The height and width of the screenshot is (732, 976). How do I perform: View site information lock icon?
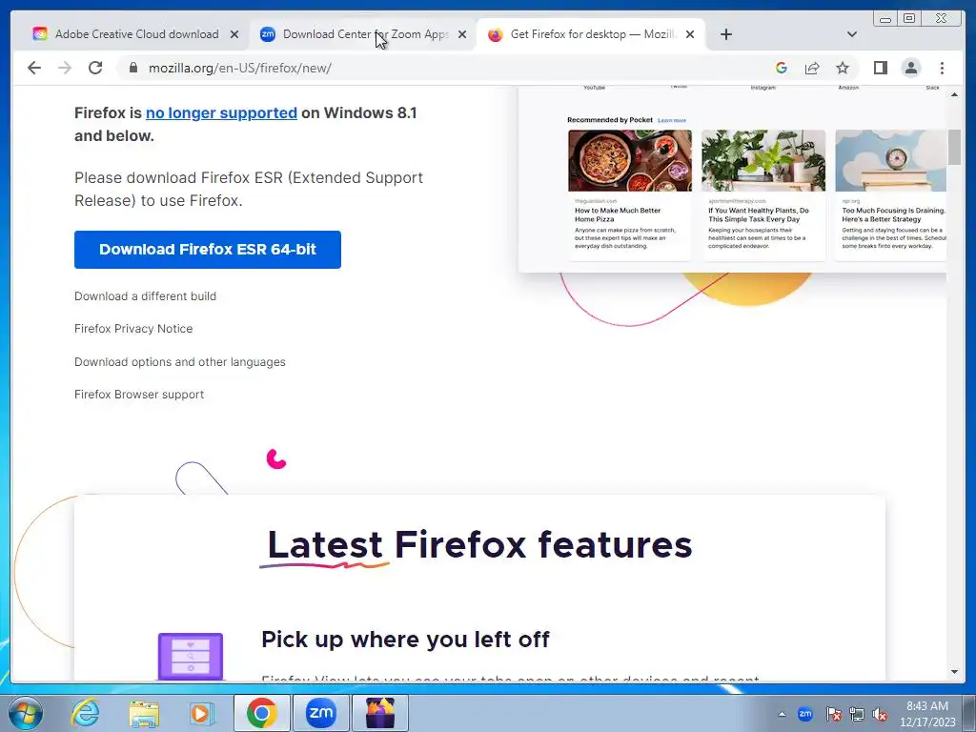tap(132, 68)
